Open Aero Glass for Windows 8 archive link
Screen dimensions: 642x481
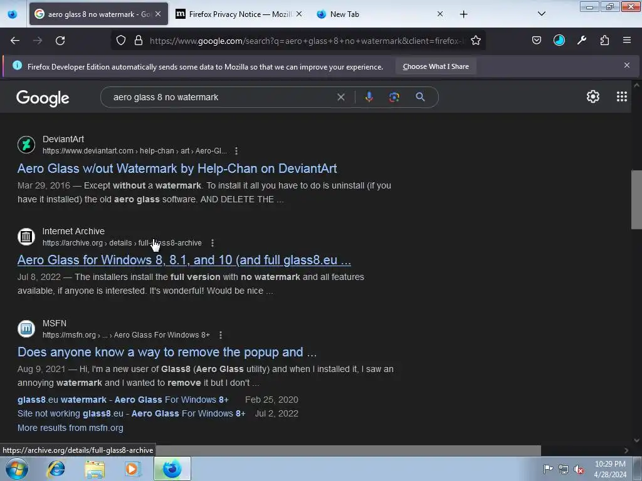click(x=184, y=260)
